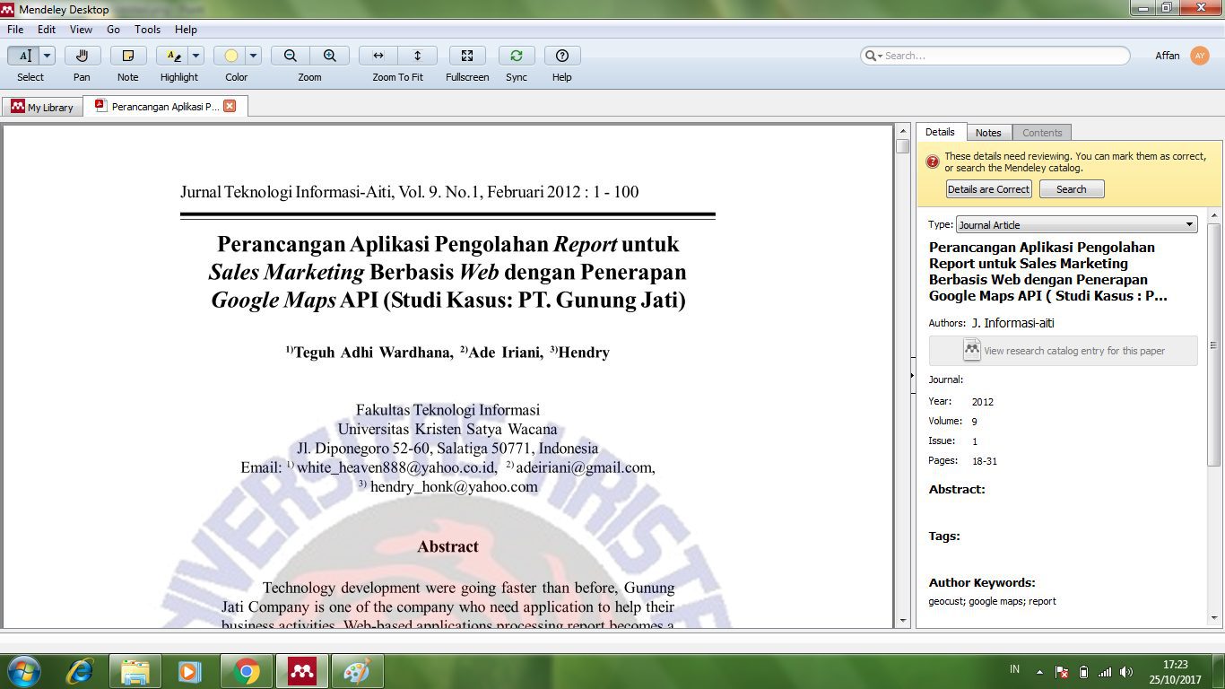Search the Mendeley catalog button
This screenshot has width=1225, height=689.
[x=1071, y=189]
